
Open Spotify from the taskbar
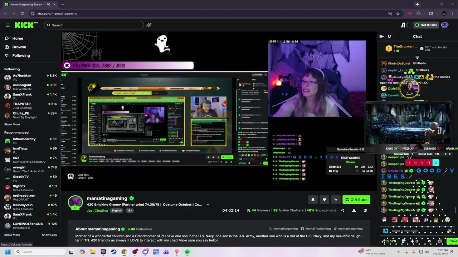click(187, 252)
